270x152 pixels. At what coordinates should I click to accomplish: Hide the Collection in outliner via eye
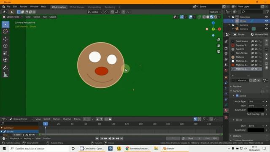(x=266, y=17)
